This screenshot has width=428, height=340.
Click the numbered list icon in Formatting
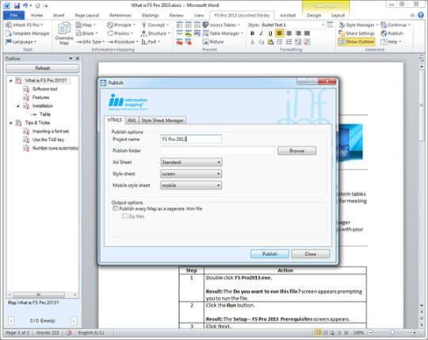[289, 42]
